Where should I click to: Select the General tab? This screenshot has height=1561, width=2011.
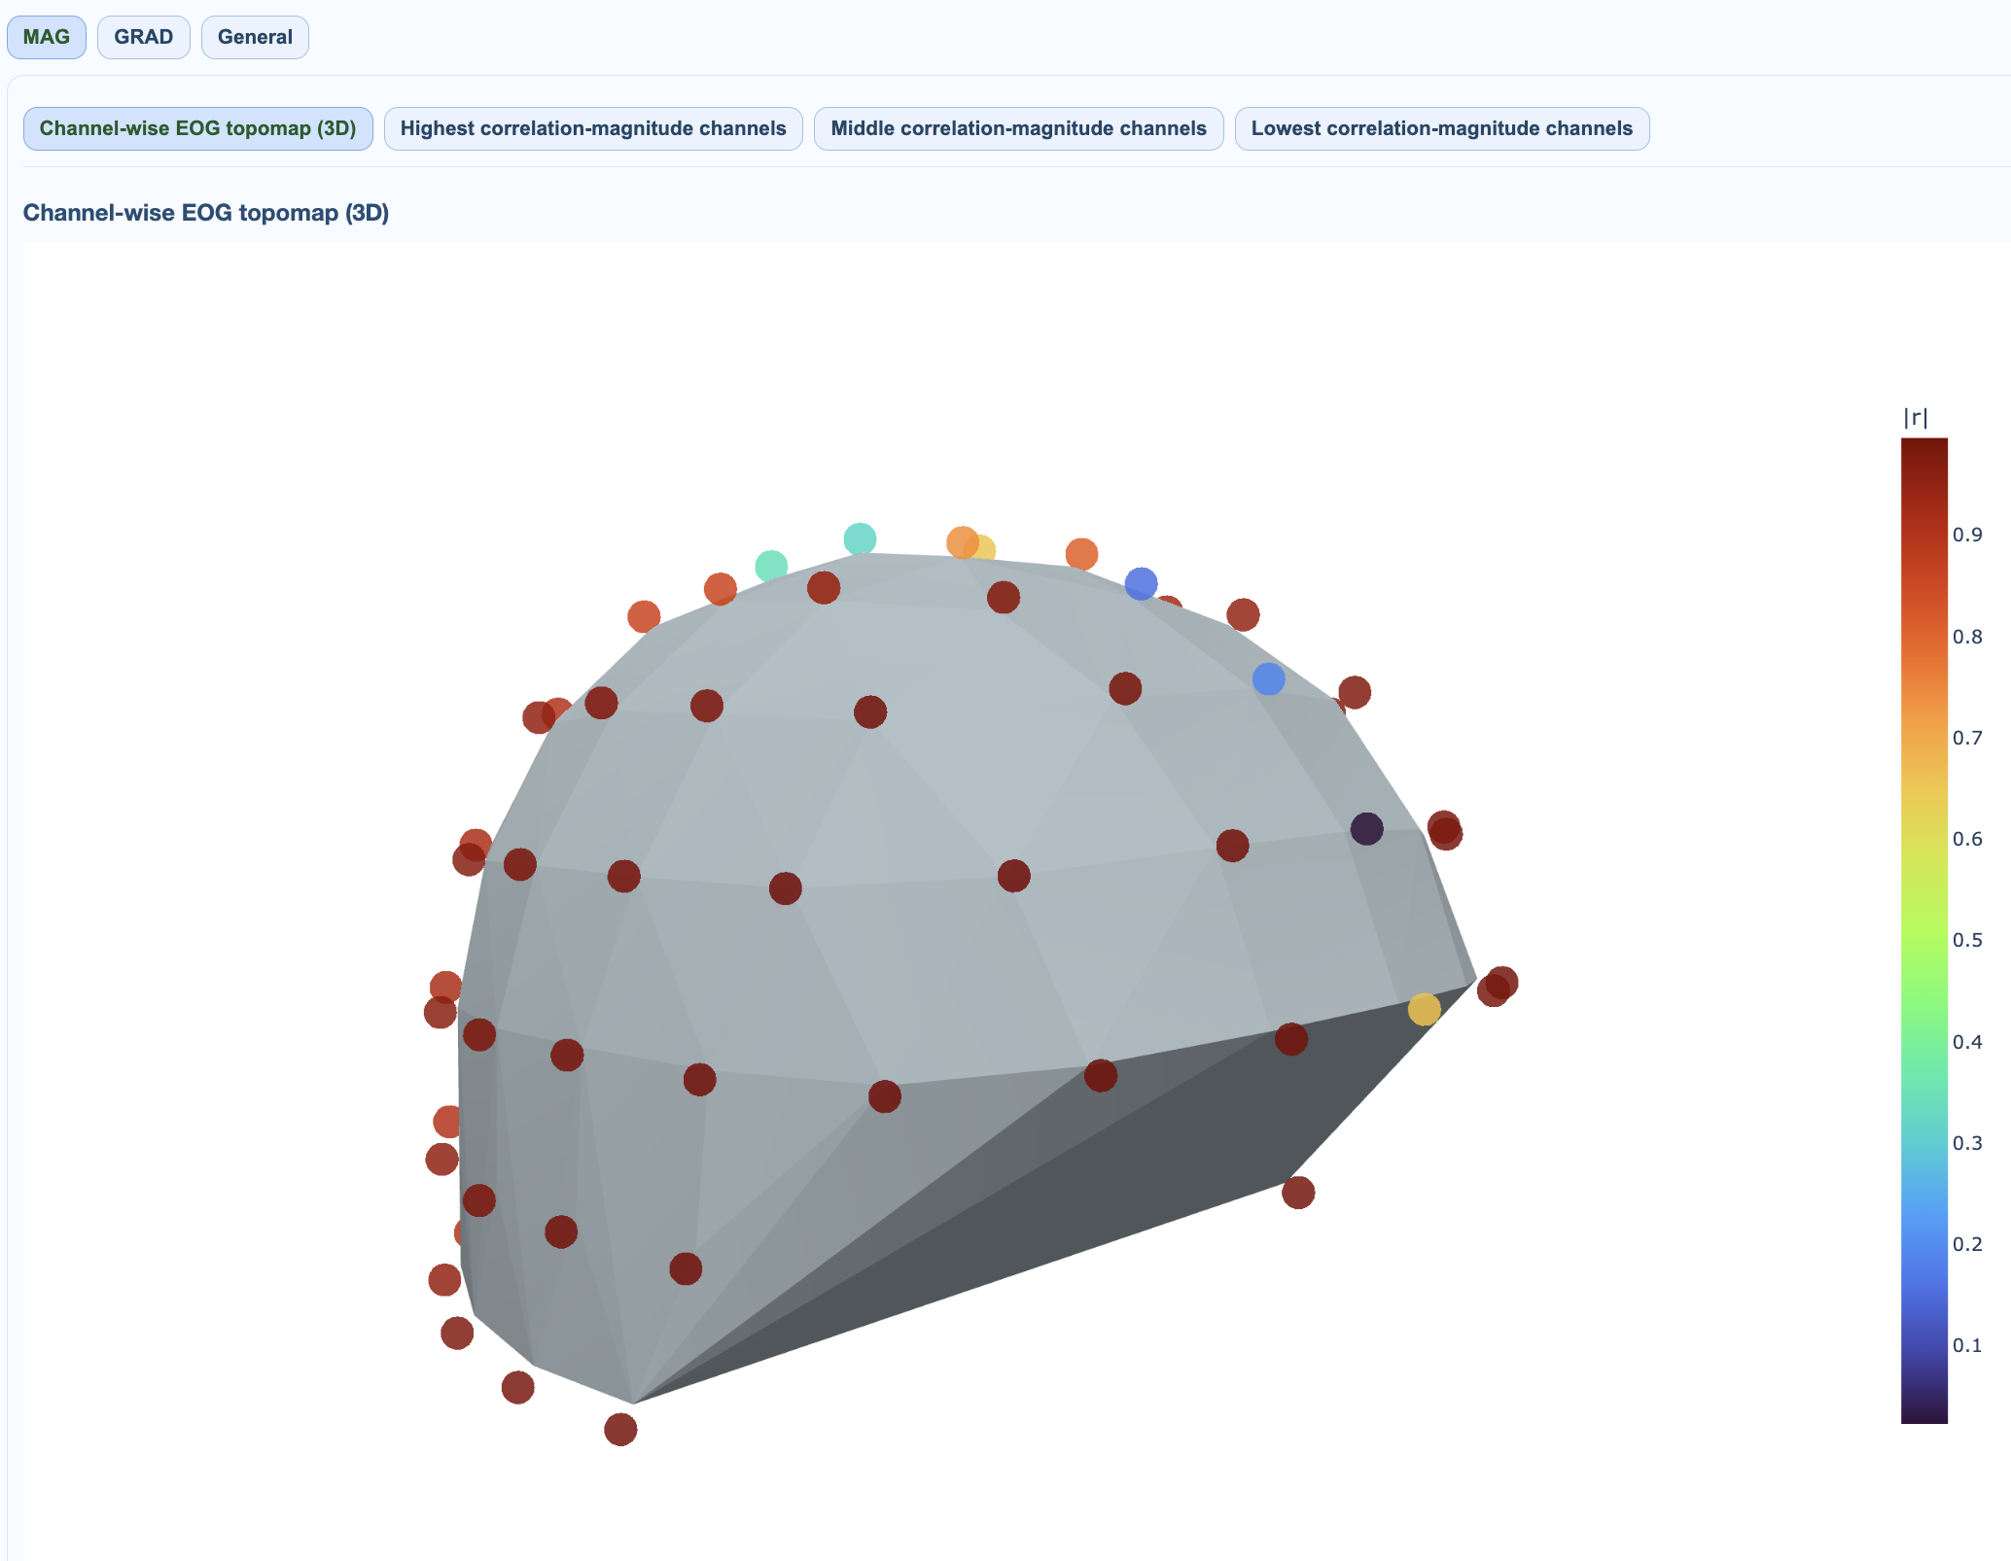point(255,37)
